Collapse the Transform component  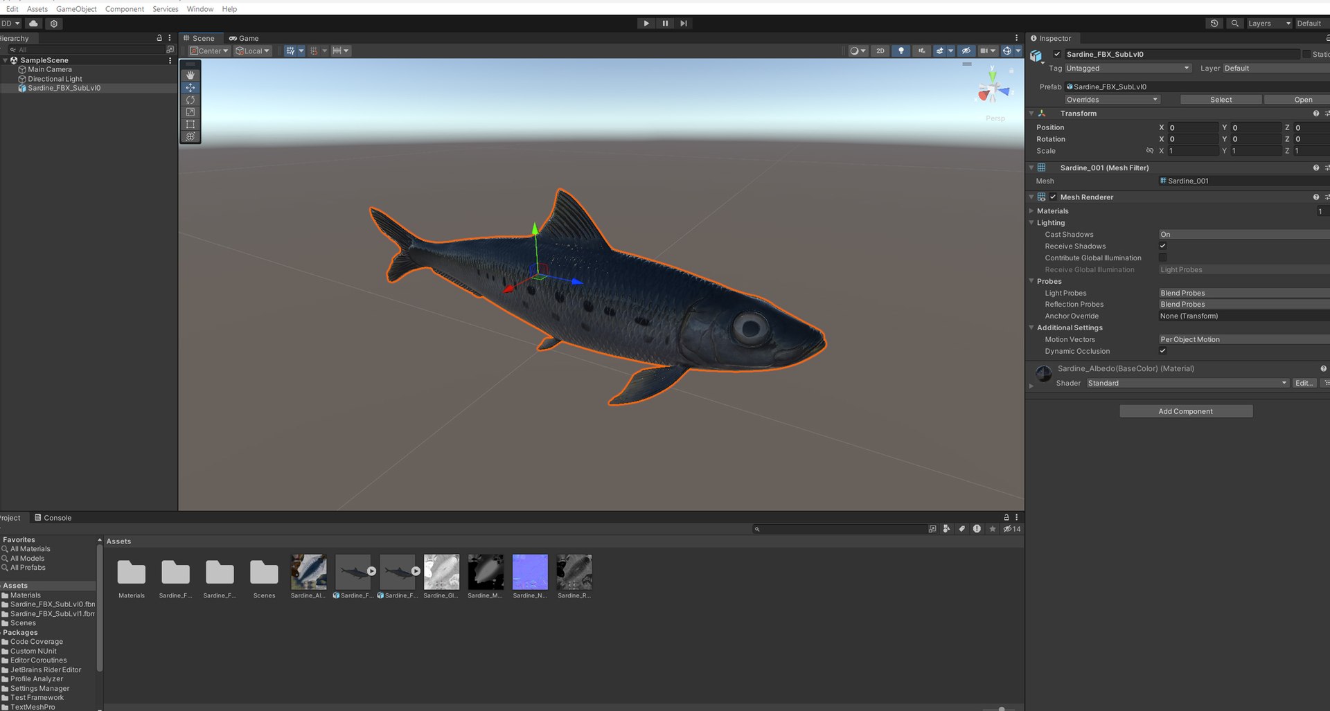tap(1031, 114)
